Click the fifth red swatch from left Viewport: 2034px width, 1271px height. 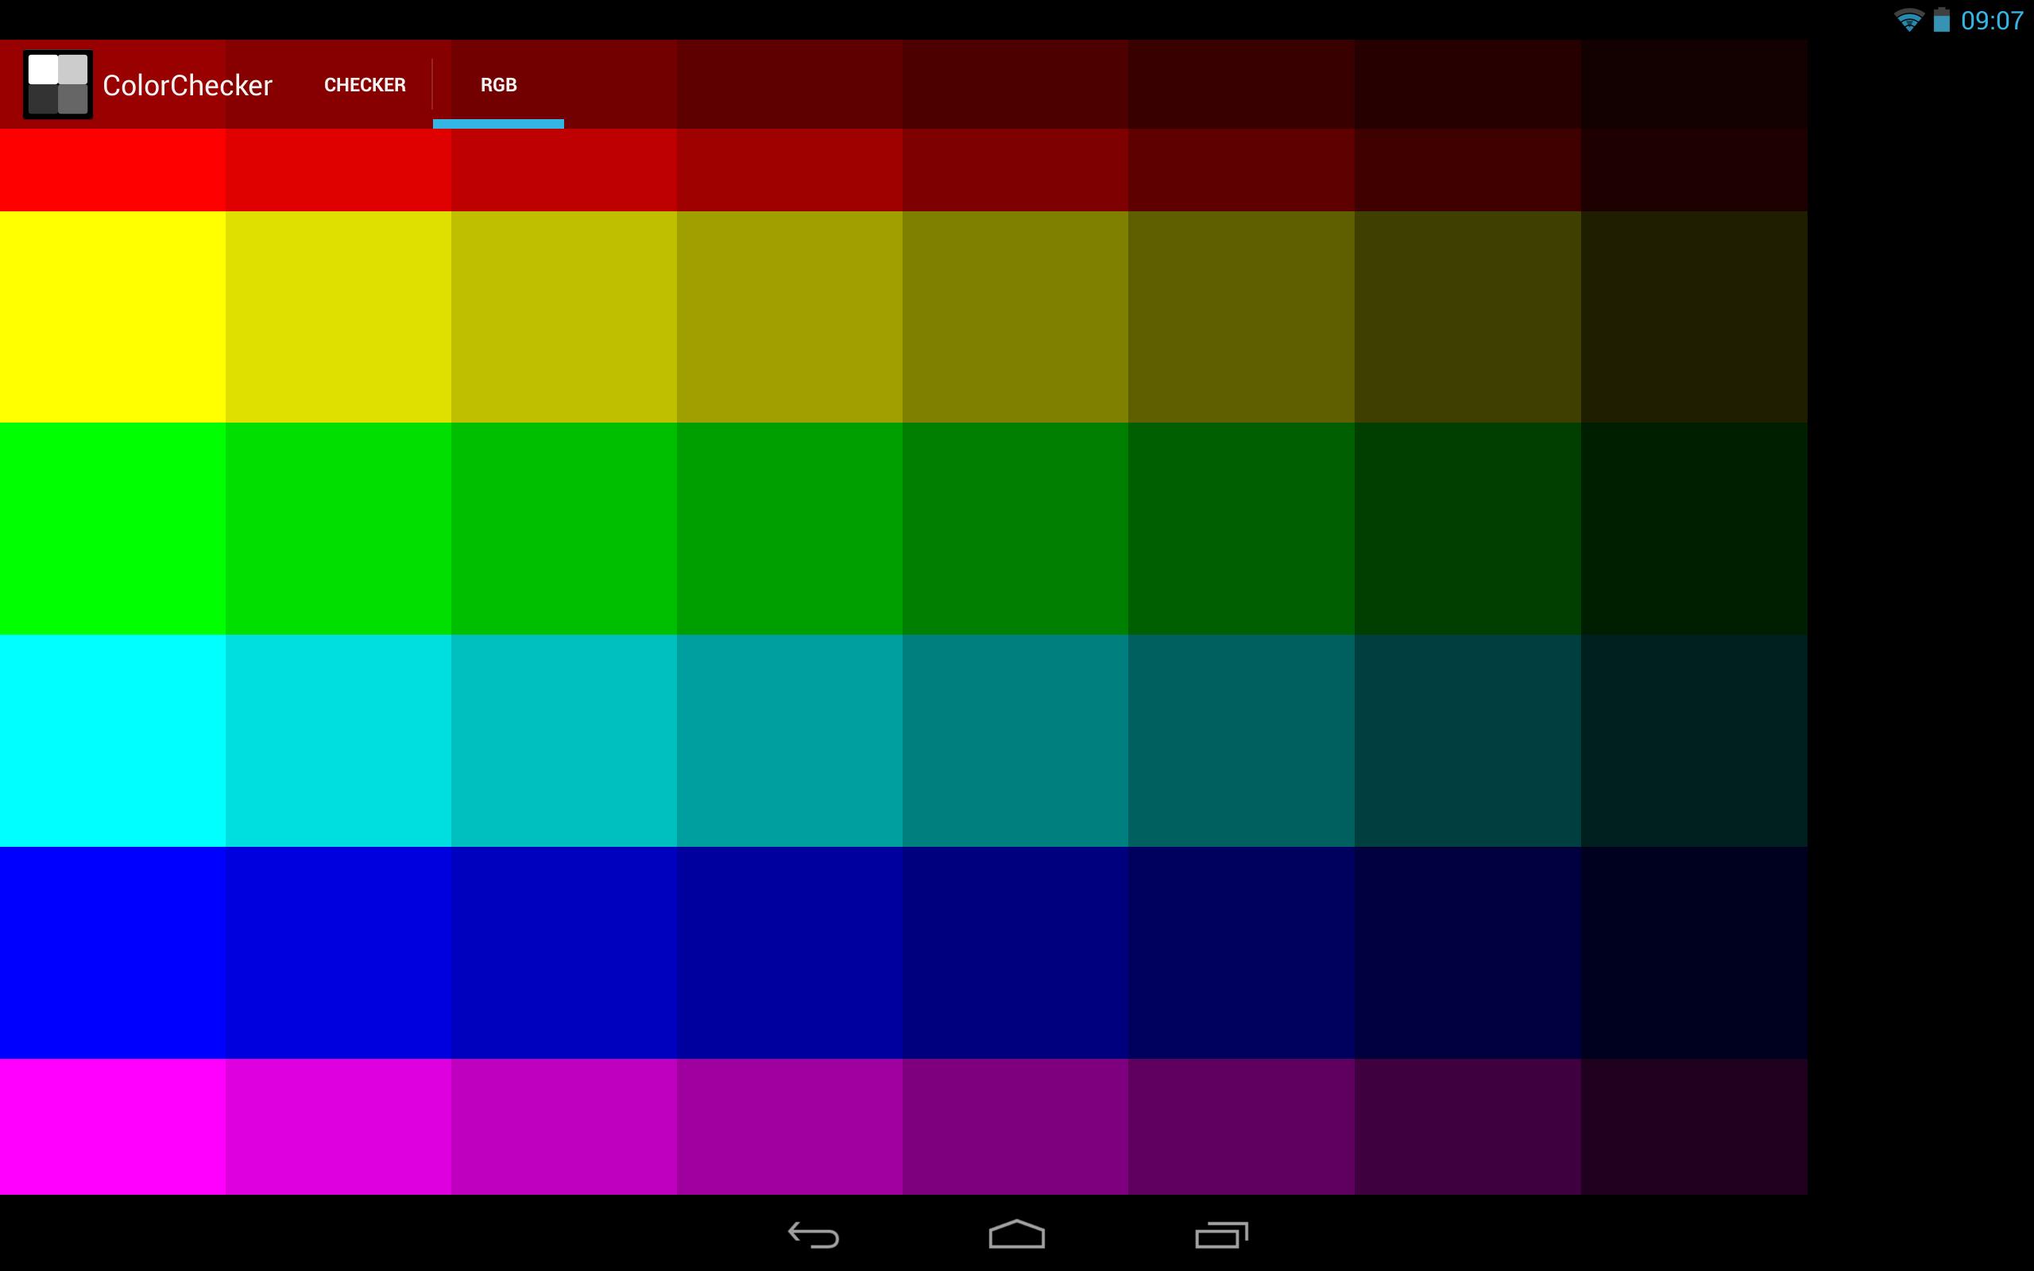(1015, 170)
